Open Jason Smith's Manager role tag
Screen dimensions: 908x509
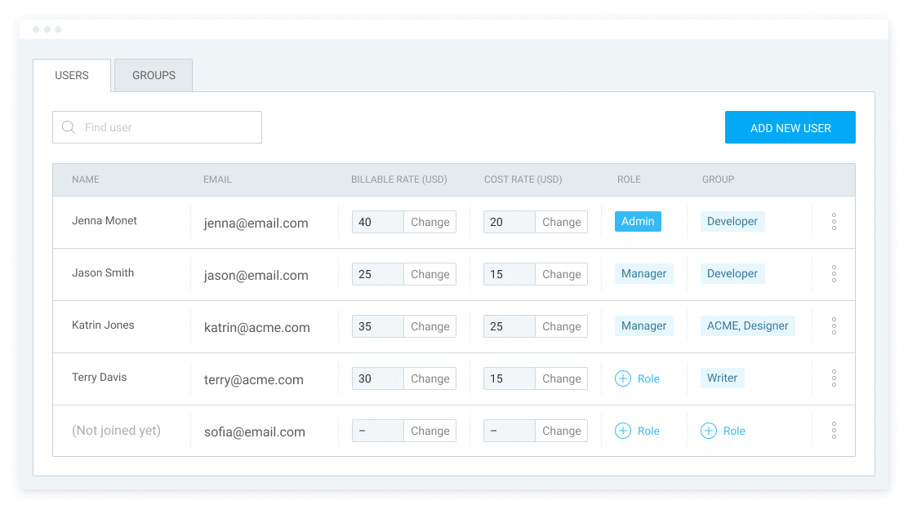(x=643, y=273)
